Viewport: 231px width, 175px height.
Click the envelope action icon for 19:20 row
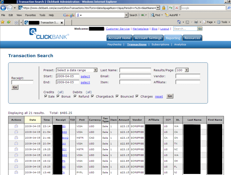(x=16, y=155)
